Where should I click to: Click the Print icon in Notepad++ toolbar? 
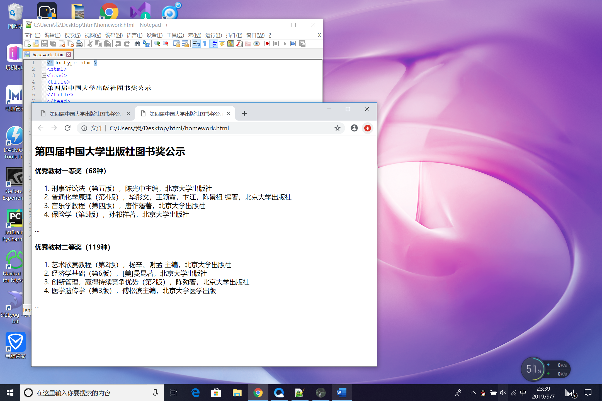click(x=79, y=44)
